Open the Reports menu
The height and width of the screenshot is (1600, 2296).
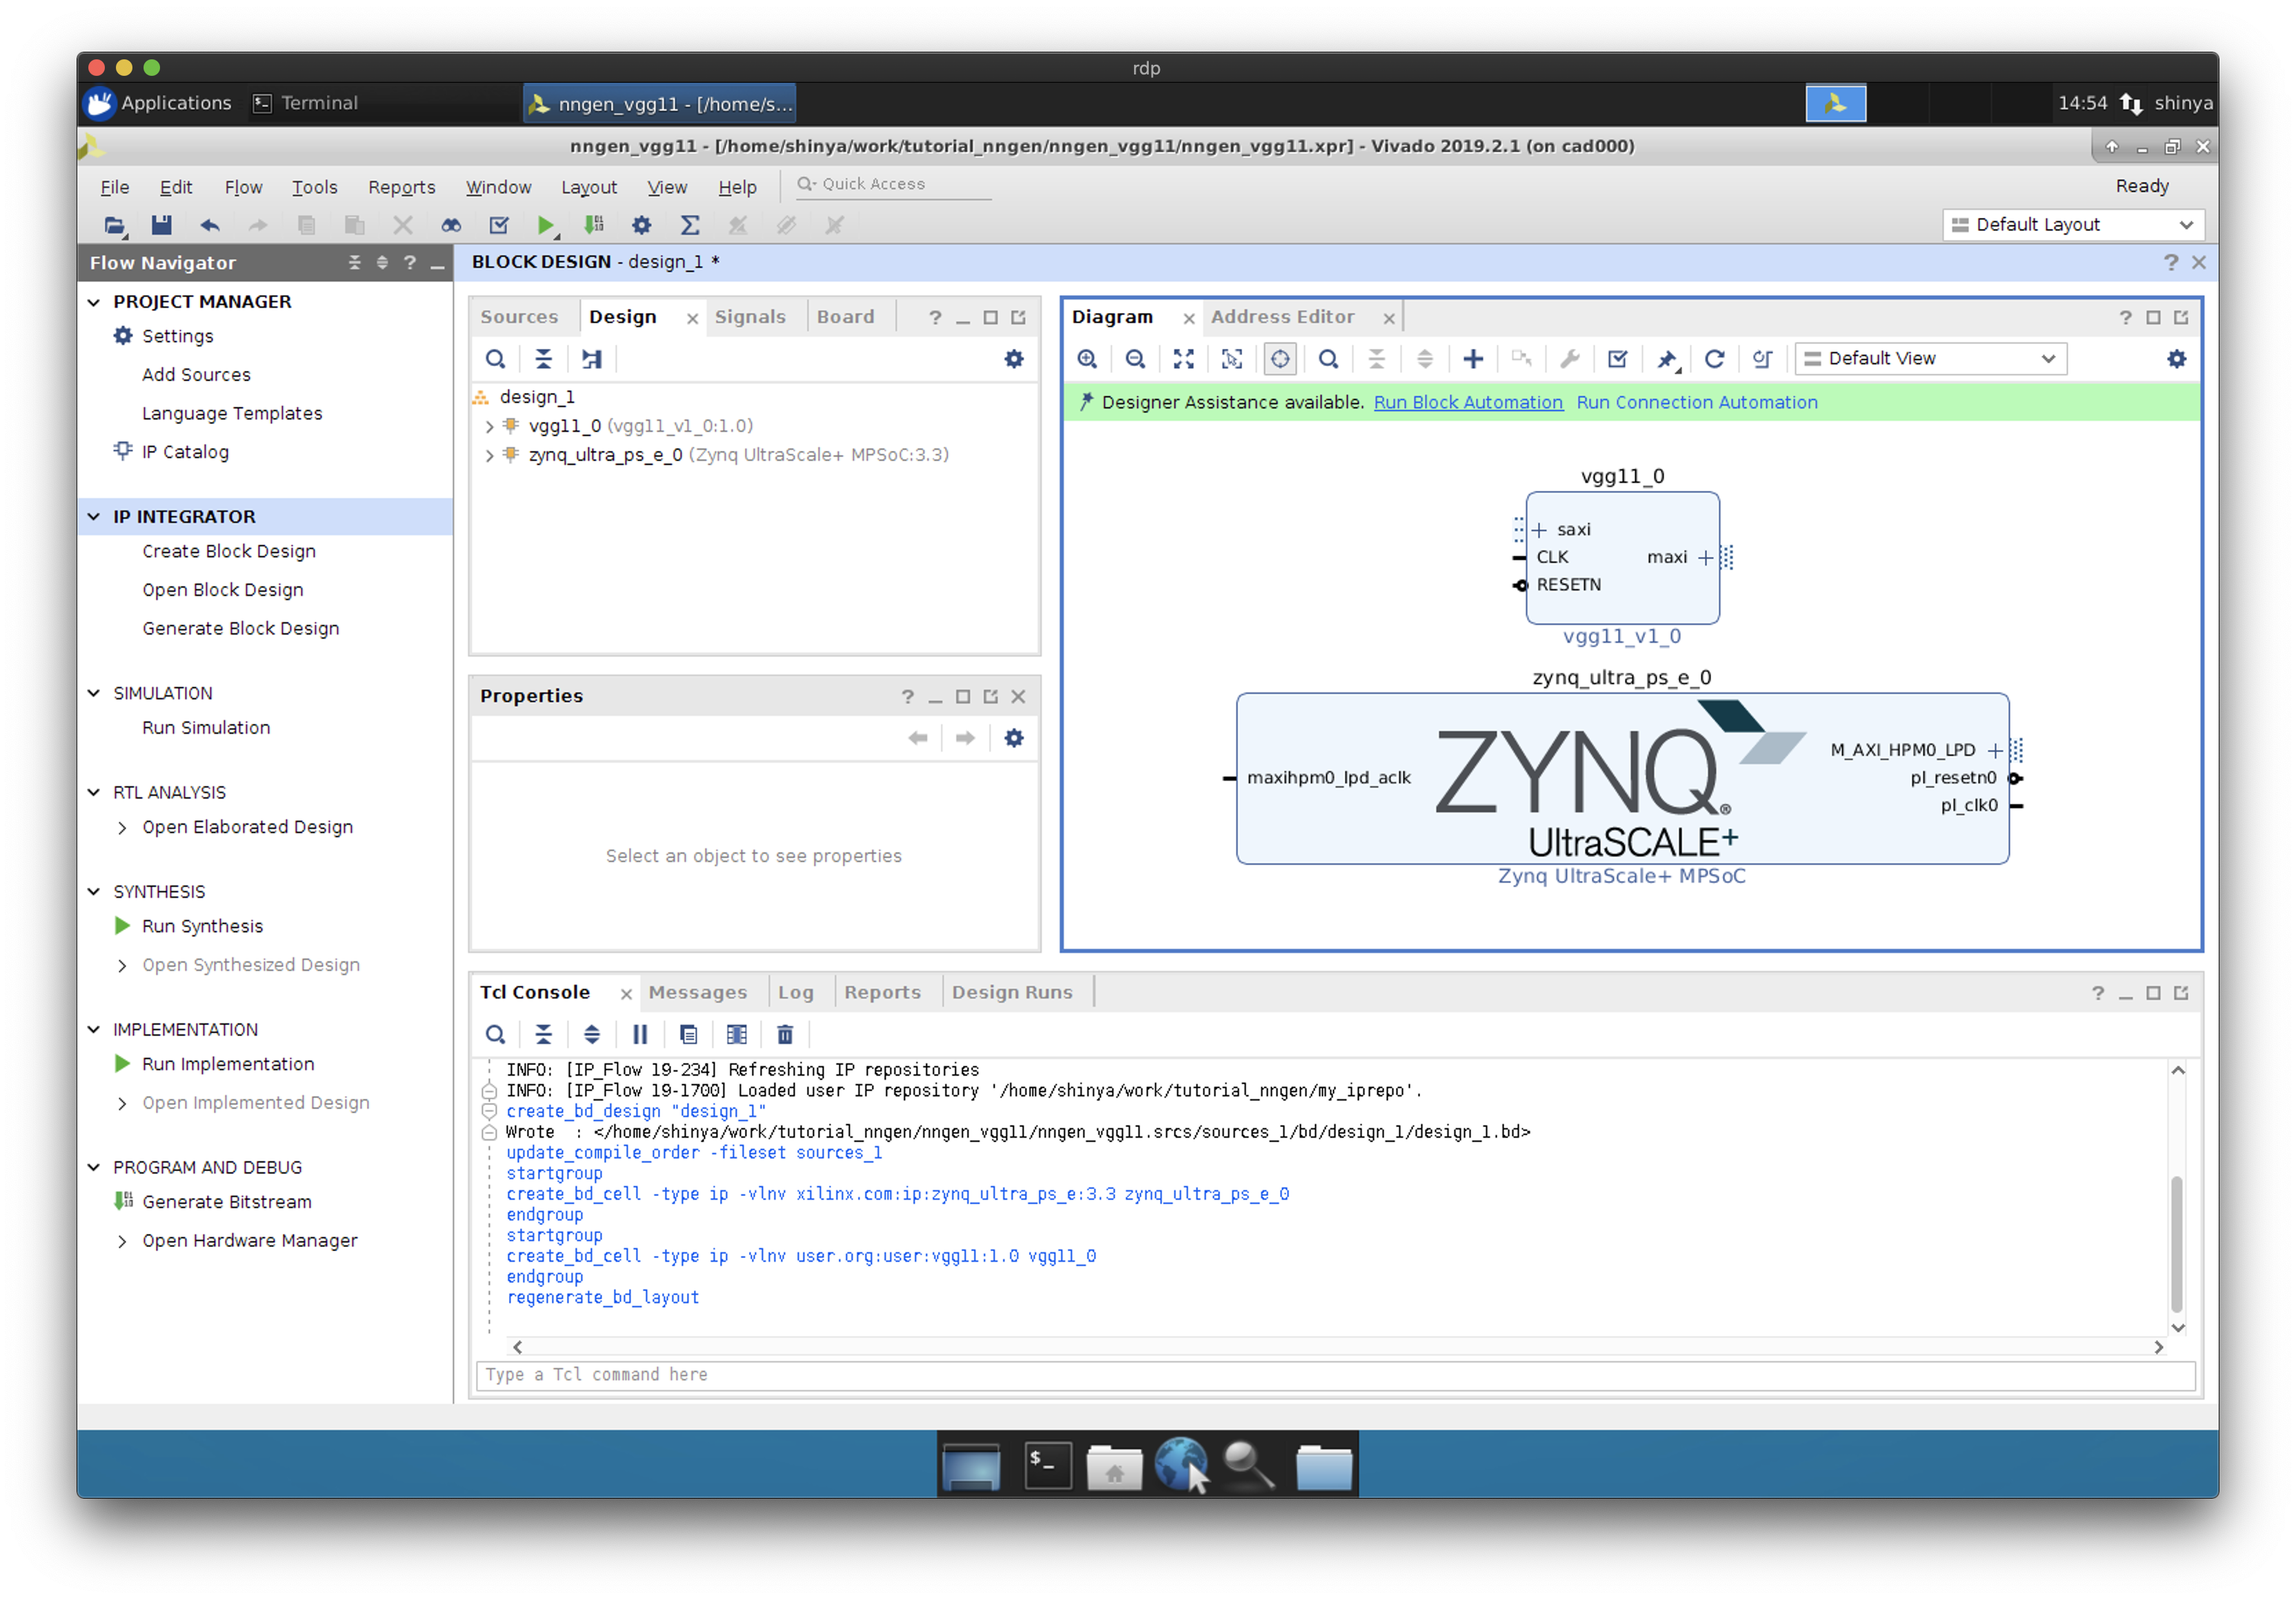pos(401,187)
